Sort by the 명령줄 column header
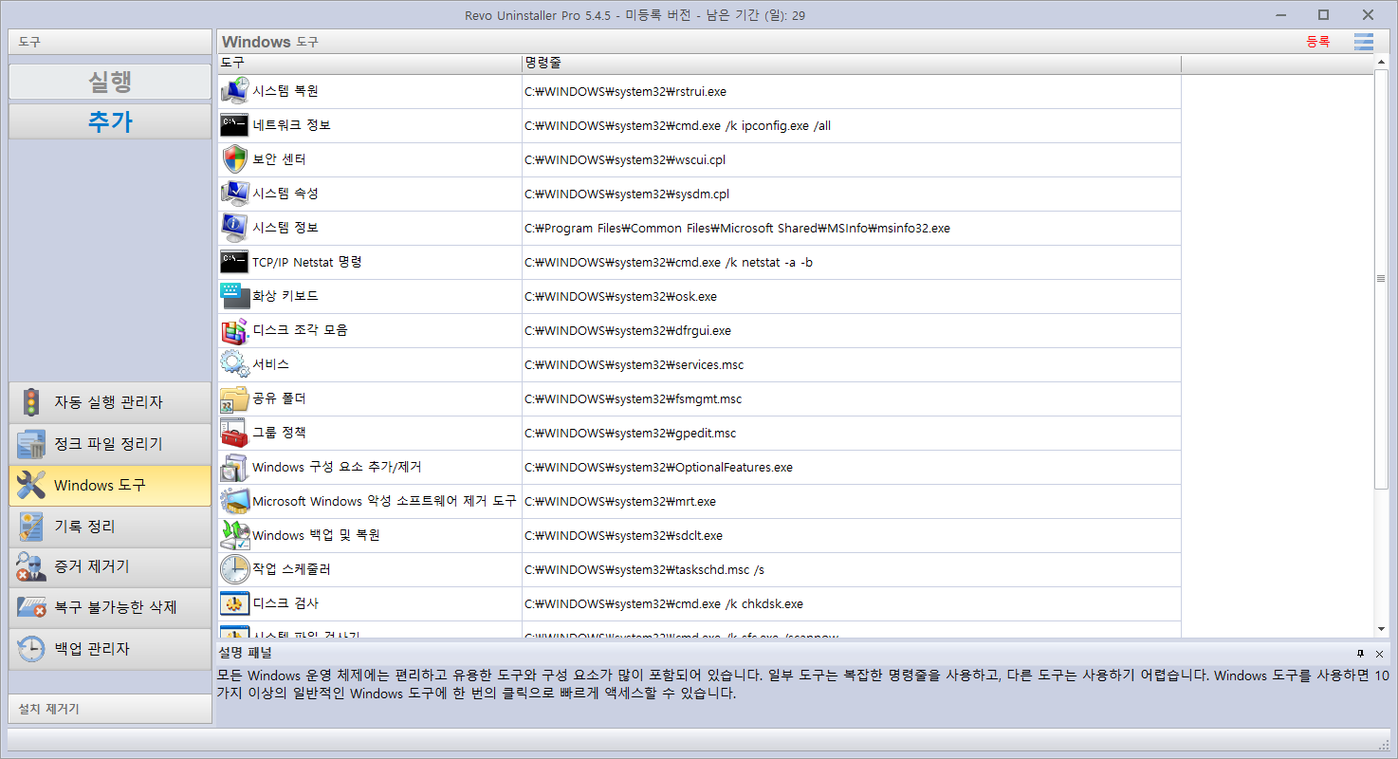Viewport: 1398px width, 759px height. [x=852, y=64]
